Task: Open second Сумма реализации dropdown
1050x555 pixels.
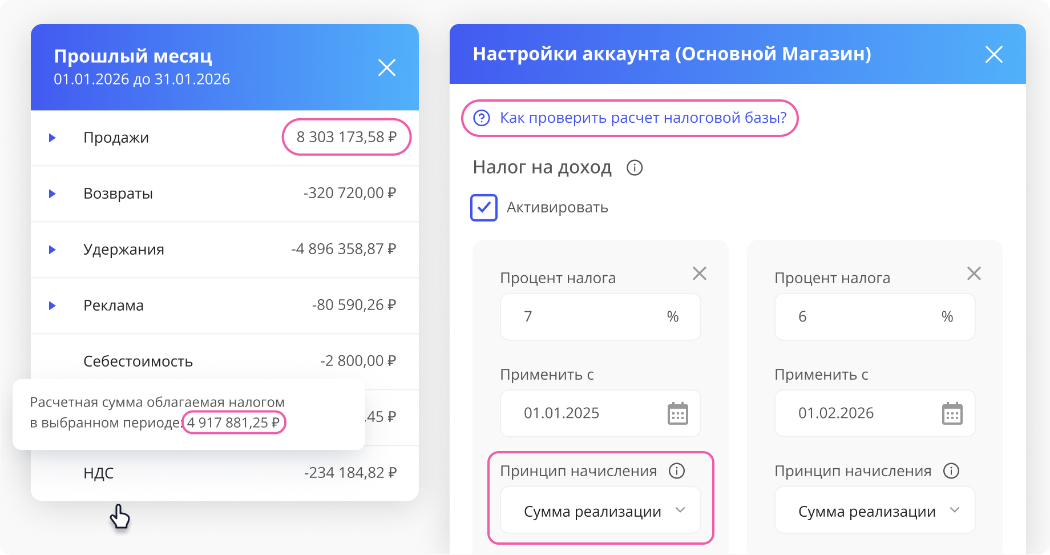Action: (x=875, y=511)
